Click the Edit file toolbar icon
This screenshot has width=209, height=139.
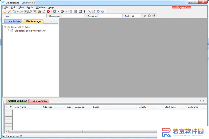(71, 11)
